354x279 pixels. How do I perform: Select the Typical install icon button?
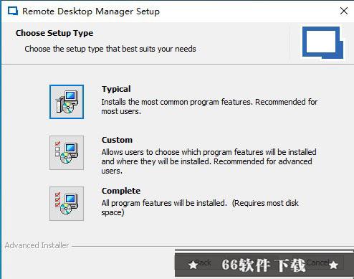(67, 102)
